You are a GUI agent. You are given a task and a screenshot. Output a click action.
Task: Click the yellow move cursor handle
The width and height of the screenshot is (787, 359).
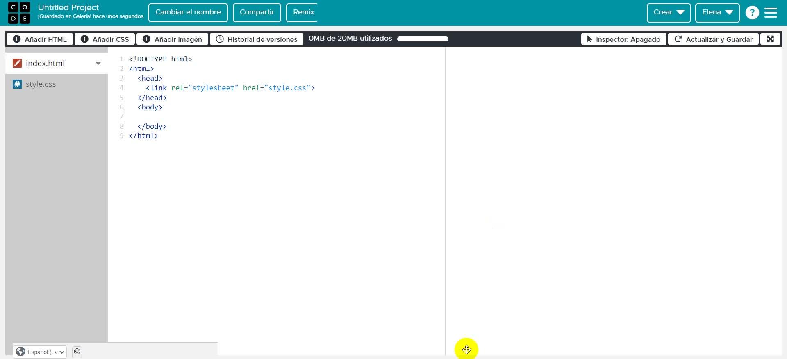[466, 349]
